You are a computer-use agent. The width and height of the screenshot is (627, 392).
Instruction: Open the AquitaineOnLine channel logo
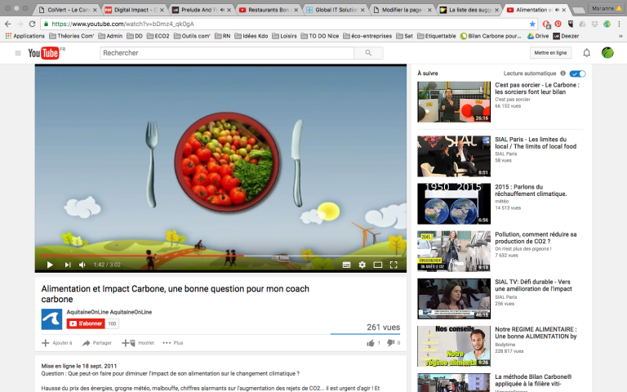pos(51,319)
